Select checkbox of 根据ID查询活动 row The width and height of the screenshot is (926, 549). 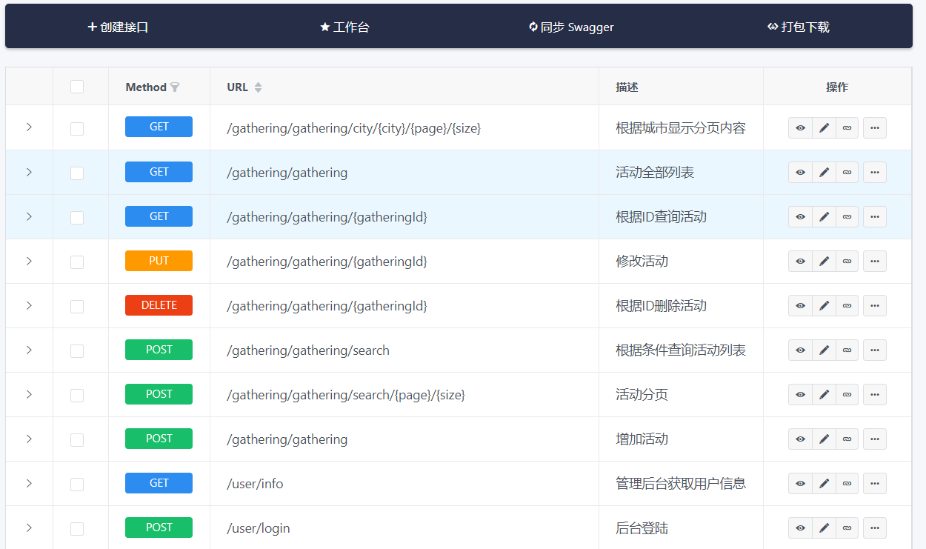coord(77,217)
